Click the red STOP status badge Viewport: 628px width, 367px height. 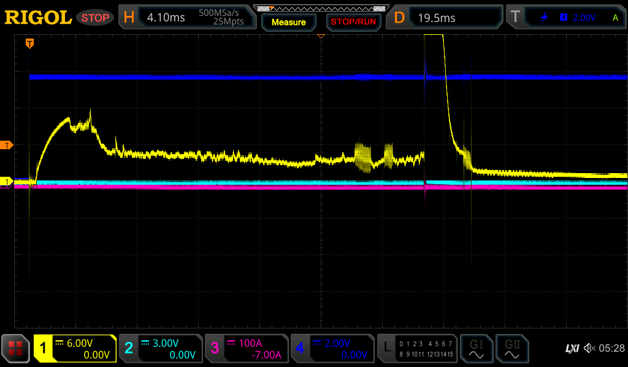[x=95, y=18]
